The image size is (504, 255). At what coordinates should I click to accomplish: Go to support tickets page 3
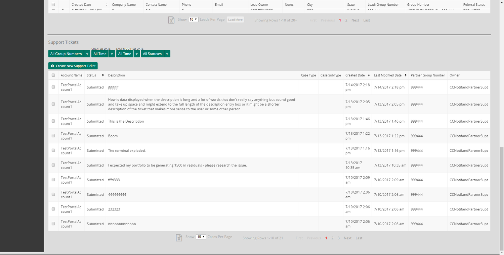pos(339,238)
